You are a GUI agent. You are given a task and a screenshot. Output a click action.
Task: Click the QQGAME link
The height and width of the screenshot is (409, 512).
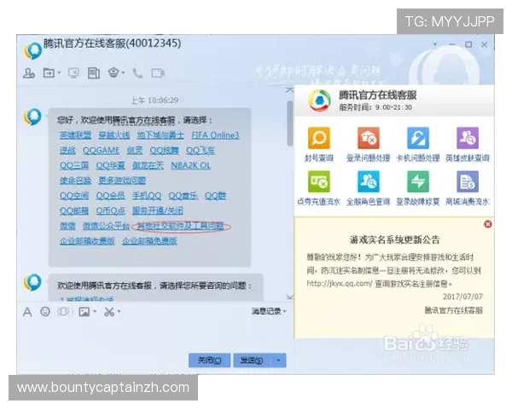(102, 150)
